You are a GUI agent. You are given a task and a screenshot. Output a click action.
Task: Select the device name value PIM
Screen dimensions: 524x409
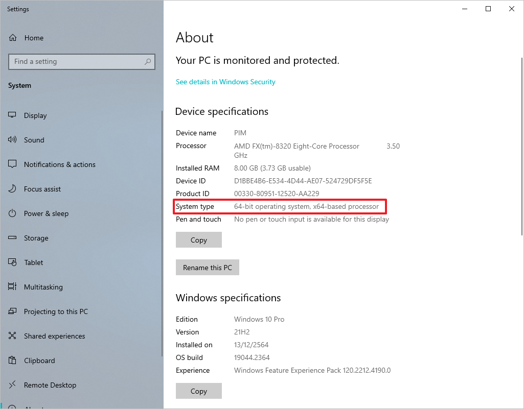240,133
